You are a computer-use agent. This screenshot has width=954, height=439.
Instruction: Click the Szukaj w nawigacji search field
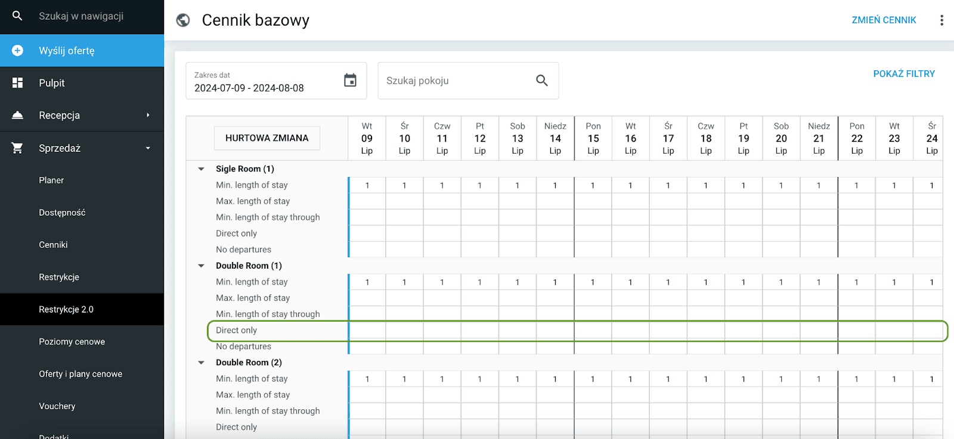(x=81, y=16)
